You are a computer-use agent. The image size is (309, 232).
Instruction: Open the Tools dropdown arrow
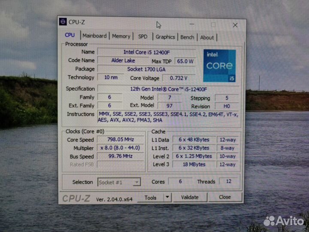[x=167, y=197]
